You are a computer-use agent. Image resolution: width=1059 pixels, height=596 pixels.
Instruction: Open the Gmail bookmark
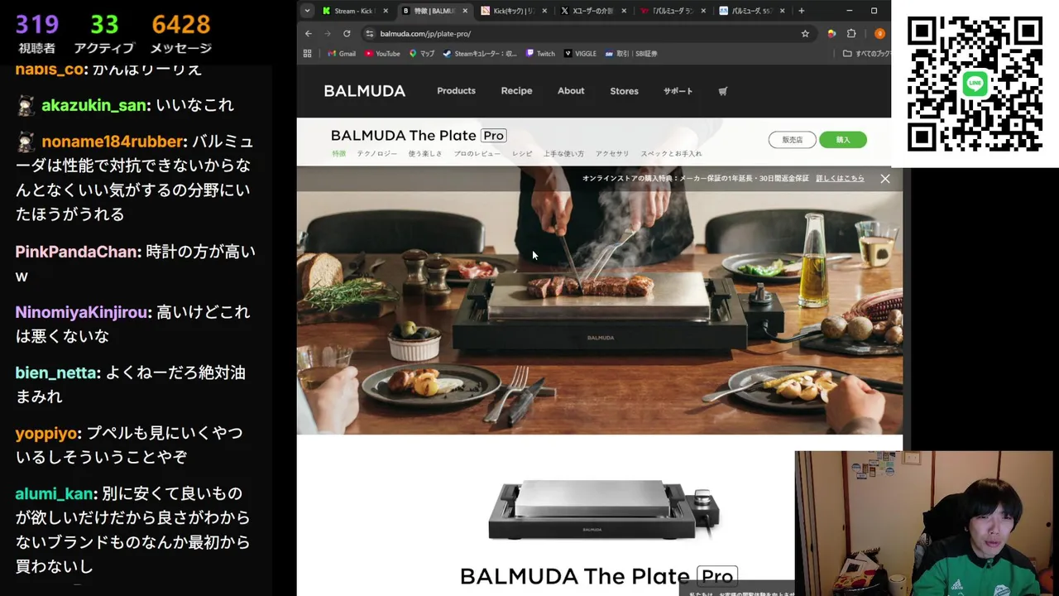[x=342, y=54]
